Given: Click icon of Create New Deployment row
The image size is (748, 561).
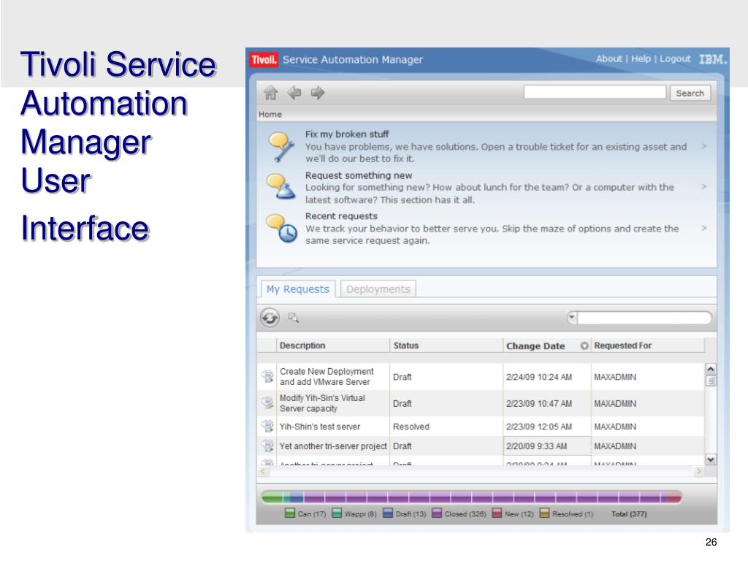Looking at the screenshot, I should (x=267, y=376).
